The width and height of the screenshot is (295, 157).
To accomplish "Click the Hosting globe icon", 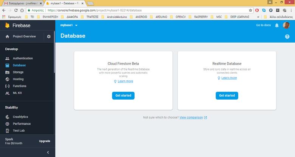I will pos(7,79).
